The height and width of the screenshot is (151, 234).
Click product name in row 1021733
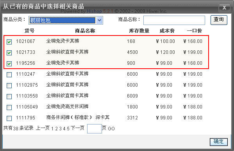[x=67, y=52]
